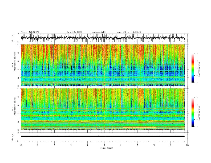Click the time axis tick label '2'
Viewport: 211px width, 163px height.
(54, 145)
